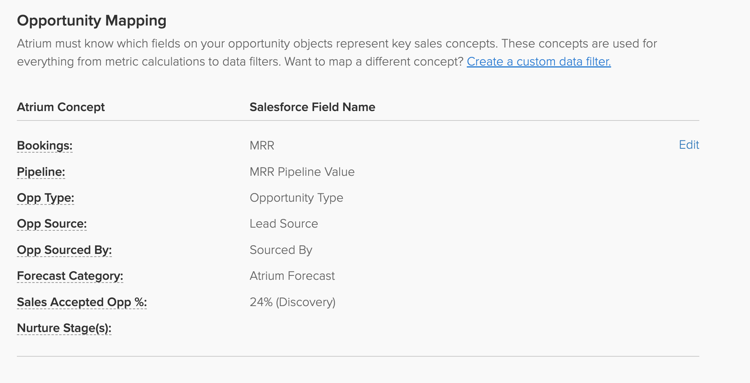Screen dimensions: 750x383
Task: Click the Opp Sourced By label
Action: [64, 250]
